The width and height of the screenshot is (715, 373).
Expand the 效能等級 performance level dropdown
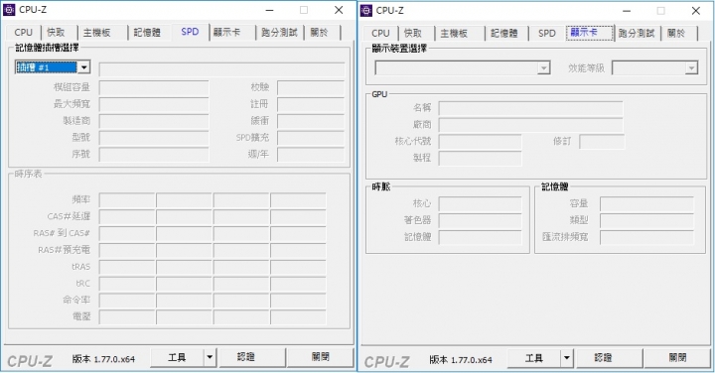(x=691, y=67)
